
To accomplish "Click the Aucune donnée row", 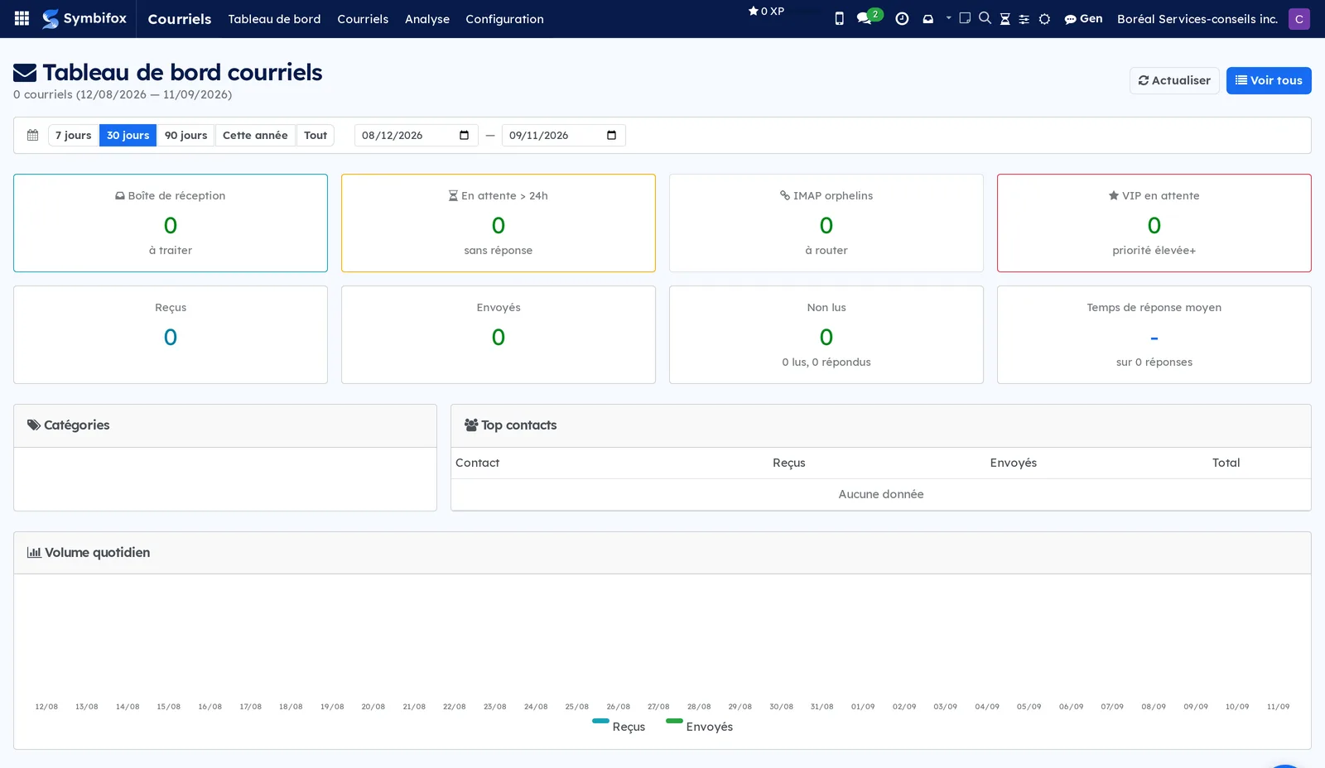I will pos(881,494).
